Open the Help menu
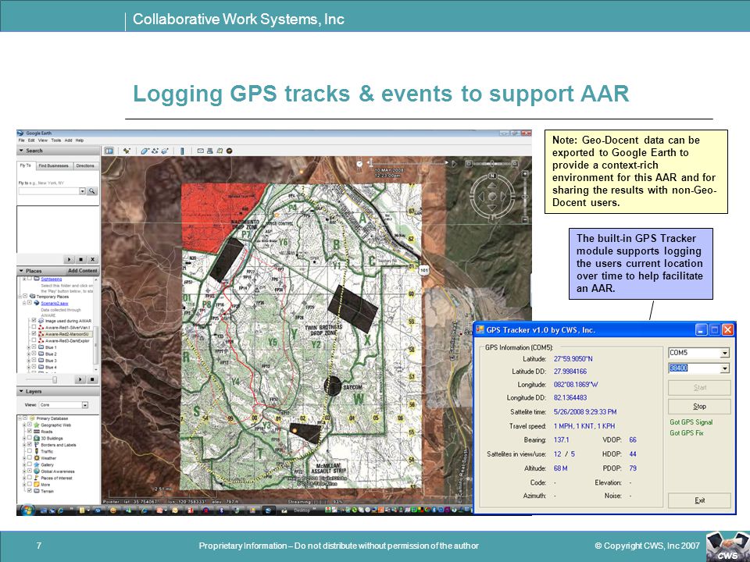The width and height of the screenshot is (750, 562). (80, 140)
